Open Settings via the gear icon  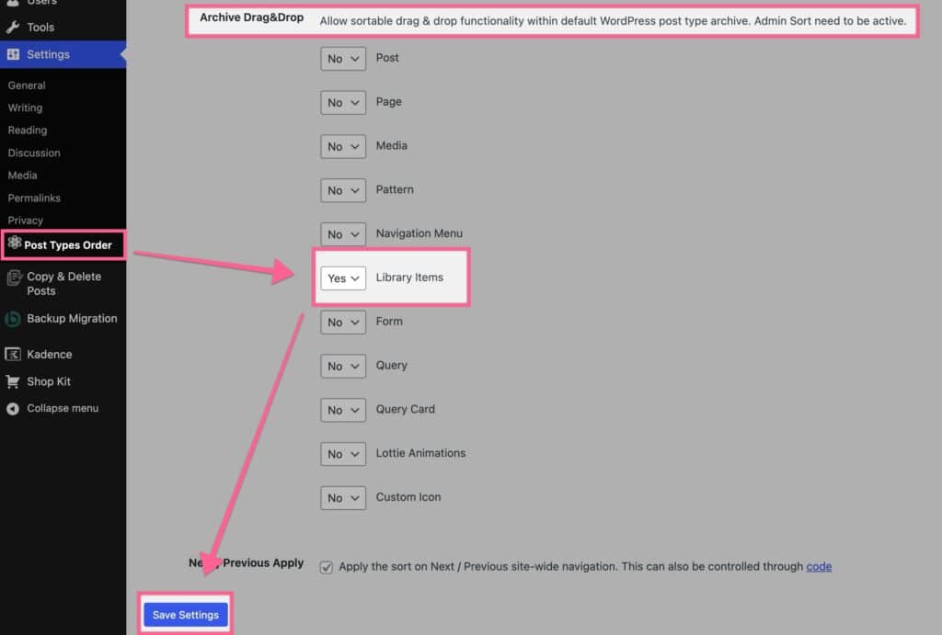point(16,54)
